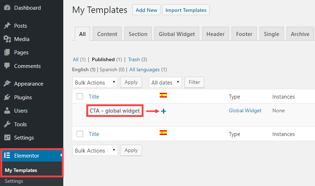The height and width of the screenshot is (186, 315).
Task: Open the bottom Bulk Actions dropdown
Action: tap(95, 150)
